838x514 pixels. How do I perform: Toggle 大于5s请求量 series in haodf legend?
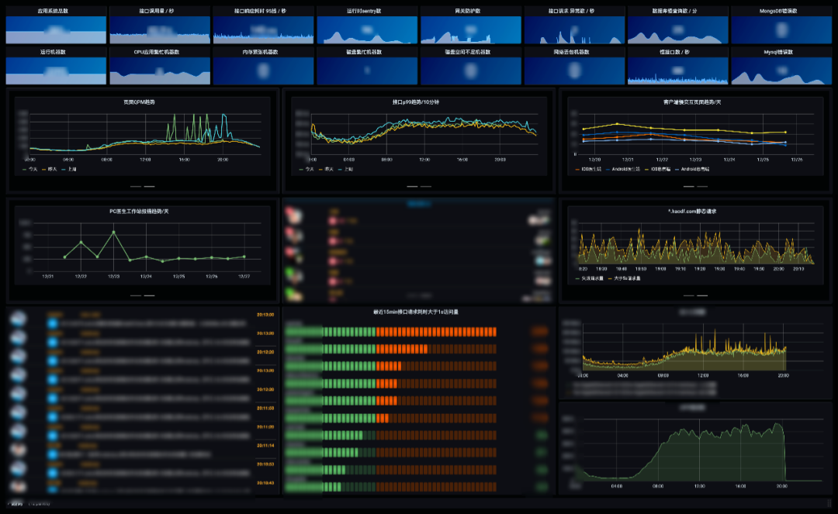pos(624,278)
